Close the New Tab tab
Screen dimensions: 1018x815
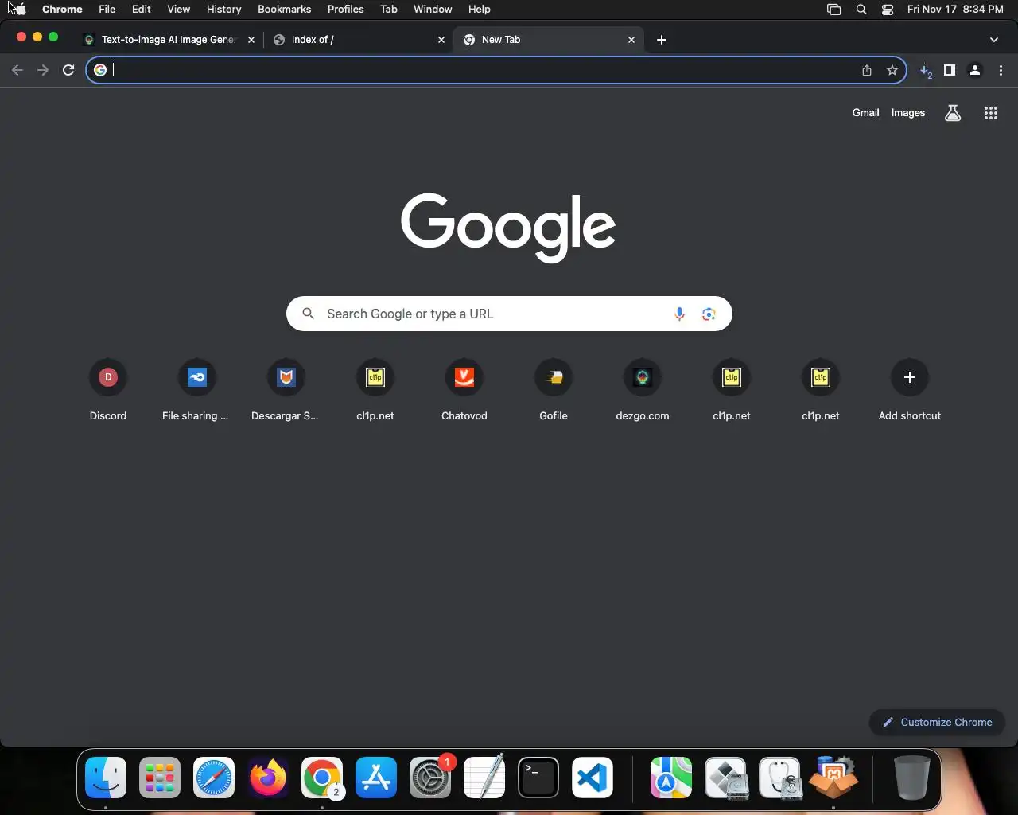pyautogui.click(x=631, y=39)
